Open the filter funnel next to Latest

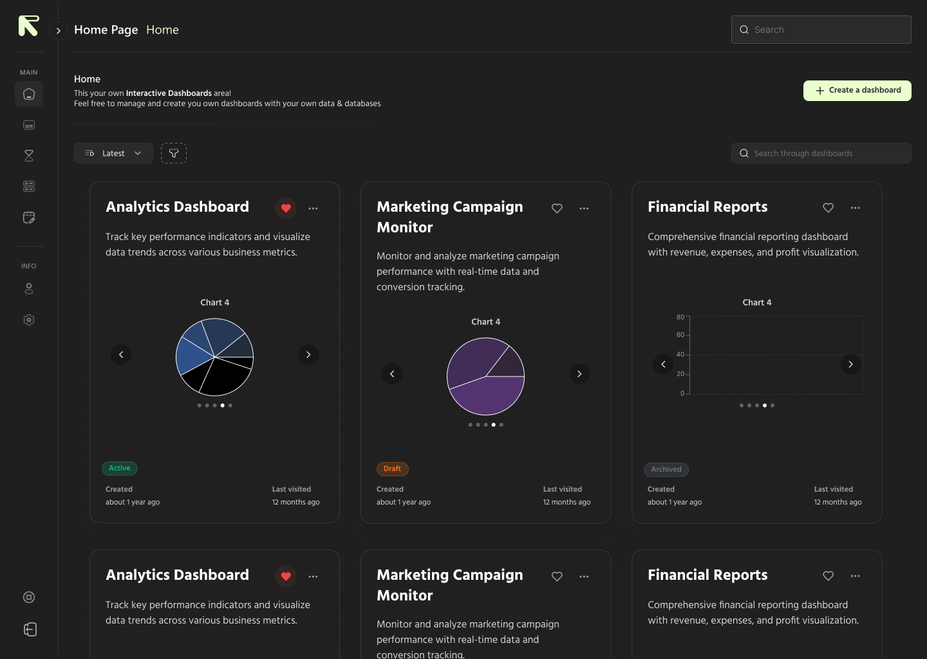[x=174, y=153]
